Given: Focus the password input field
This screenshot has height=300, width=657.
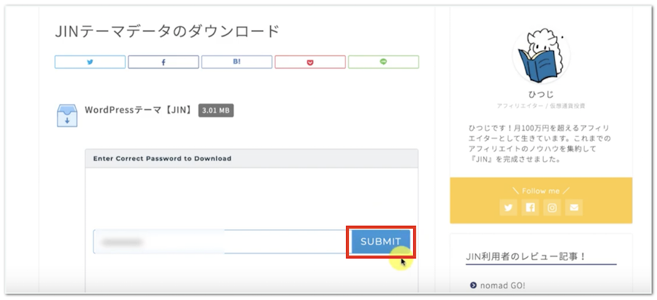Looking at the screenshot, I should (x=219, y=242).
